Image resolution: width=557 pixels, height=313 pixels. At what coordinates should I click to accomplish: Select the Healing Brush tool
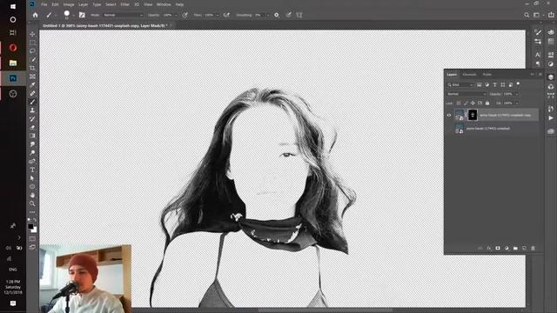pos(32,94)
